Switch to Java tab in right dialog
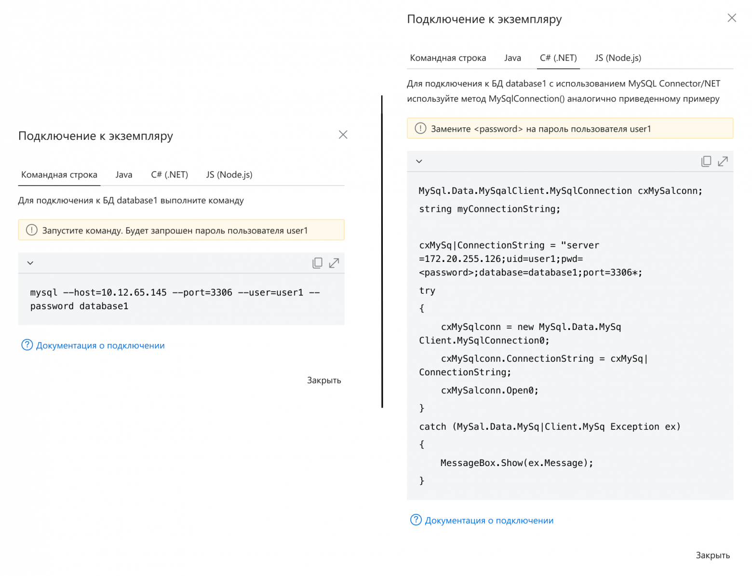 click(512, 58)
